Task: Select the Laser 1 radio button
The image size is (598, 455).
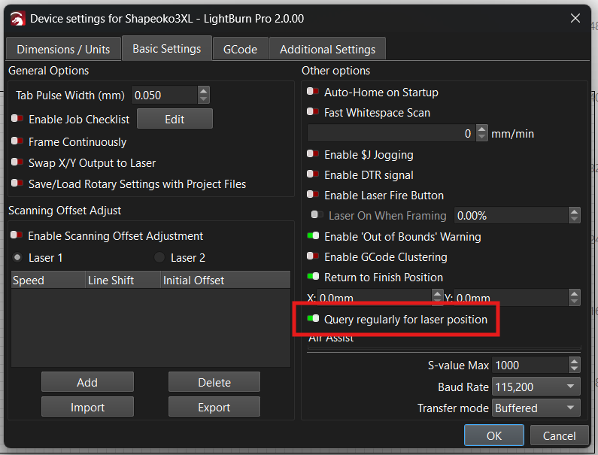Action: click(x=17, y=257)
